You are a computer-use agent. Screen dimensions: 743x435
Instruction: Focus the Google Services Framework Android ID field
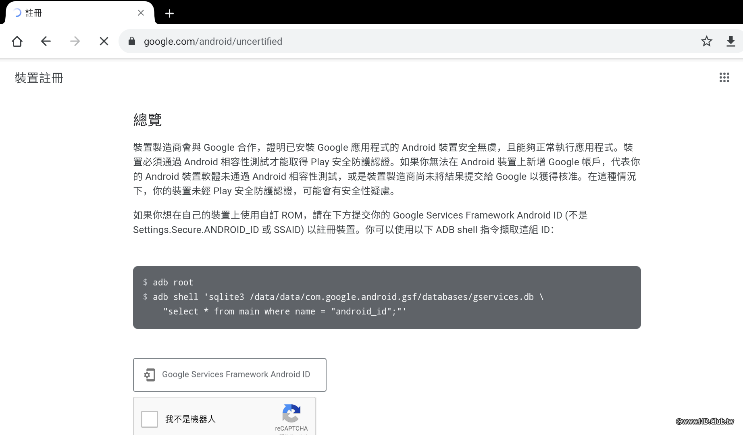230,375
